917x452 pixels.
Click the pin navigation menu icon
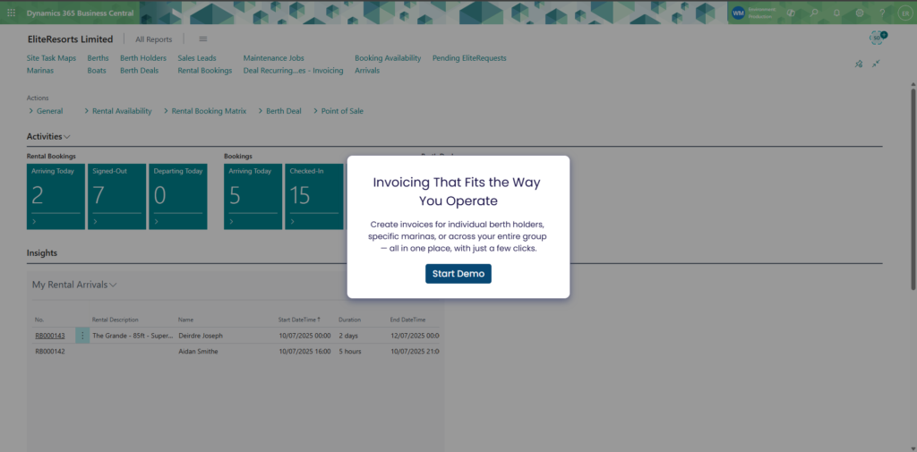859,64
